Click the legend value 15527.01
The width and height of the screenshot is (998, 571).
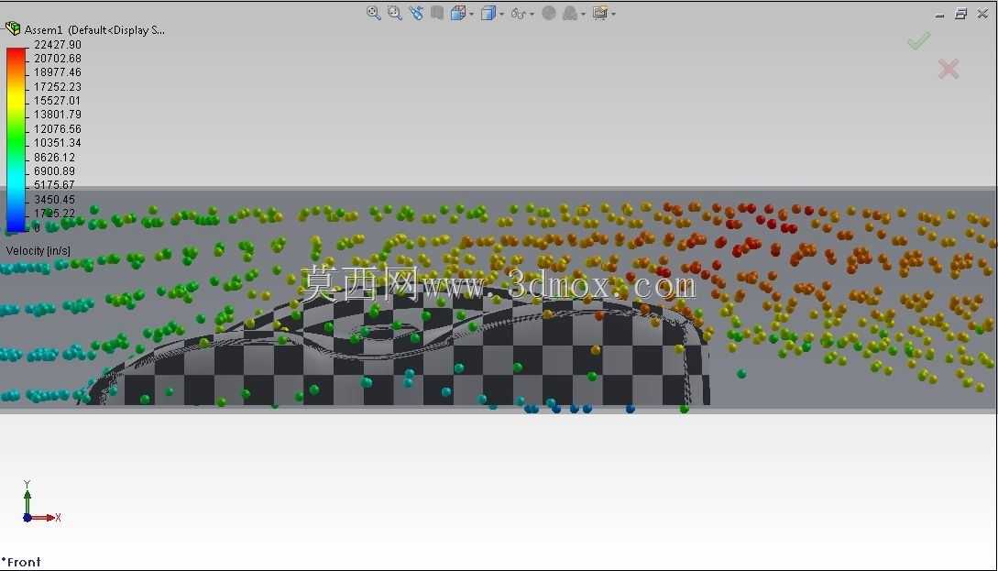(x=58, y=101)
